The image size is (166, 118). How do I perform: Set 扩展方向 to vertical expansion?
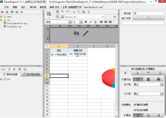[x=148, y=79]
